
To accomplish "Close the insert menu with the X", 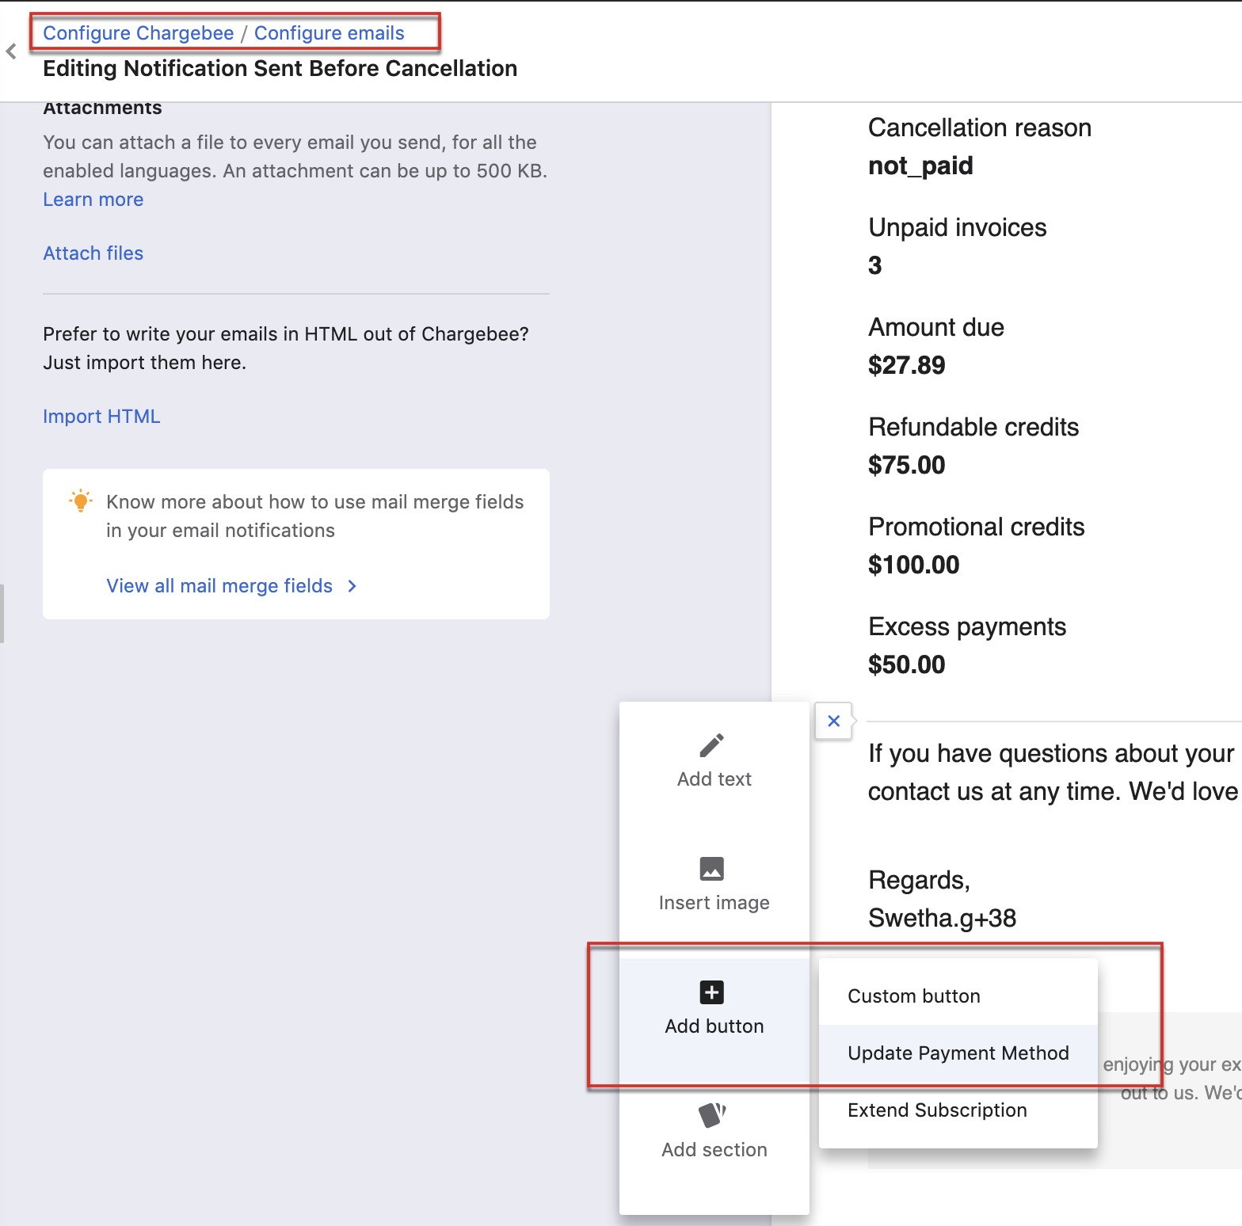I will pos(833,721).
